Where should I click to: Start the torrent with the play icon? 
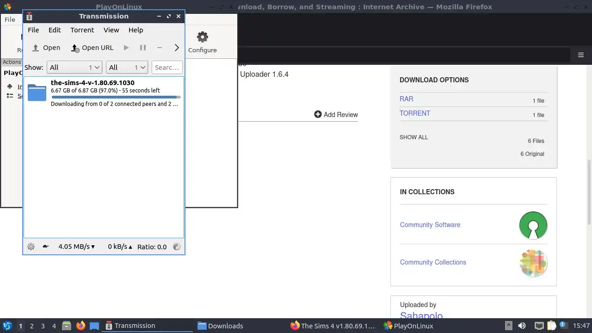point(126,48)
